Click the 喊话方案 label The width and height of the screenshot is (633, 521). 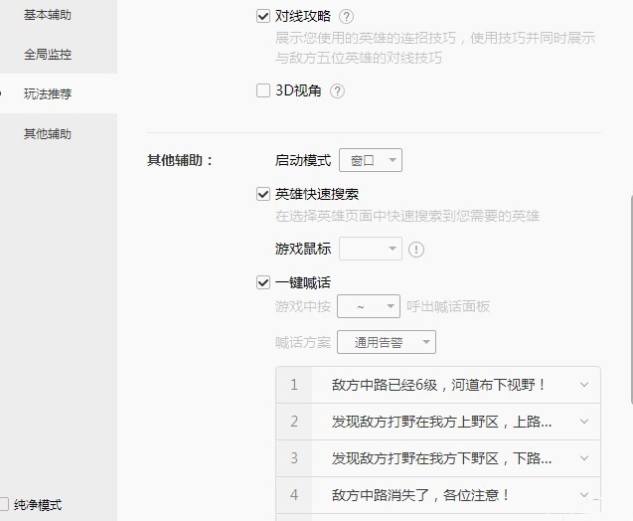click(303, 342)
